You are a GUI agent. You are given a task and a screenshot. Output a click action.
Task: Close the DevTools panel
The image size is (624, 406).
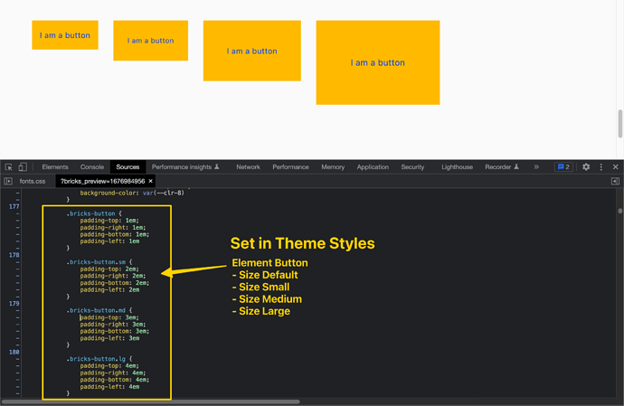coord(615,166)
